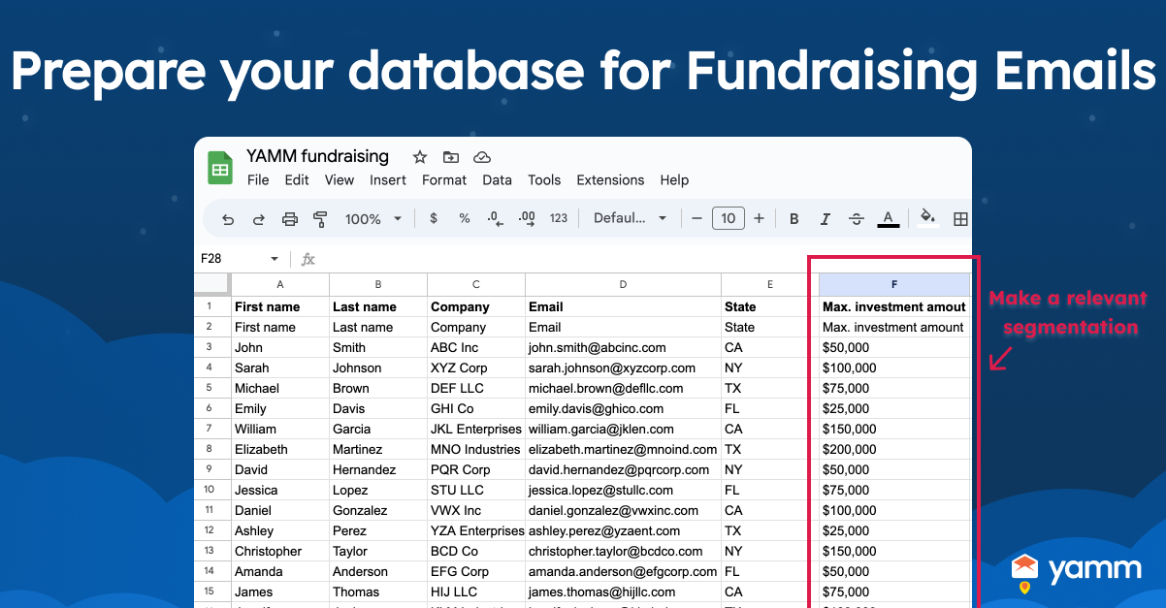
Task: Click the Google Sheets home icon
Action: click(220, 168)
